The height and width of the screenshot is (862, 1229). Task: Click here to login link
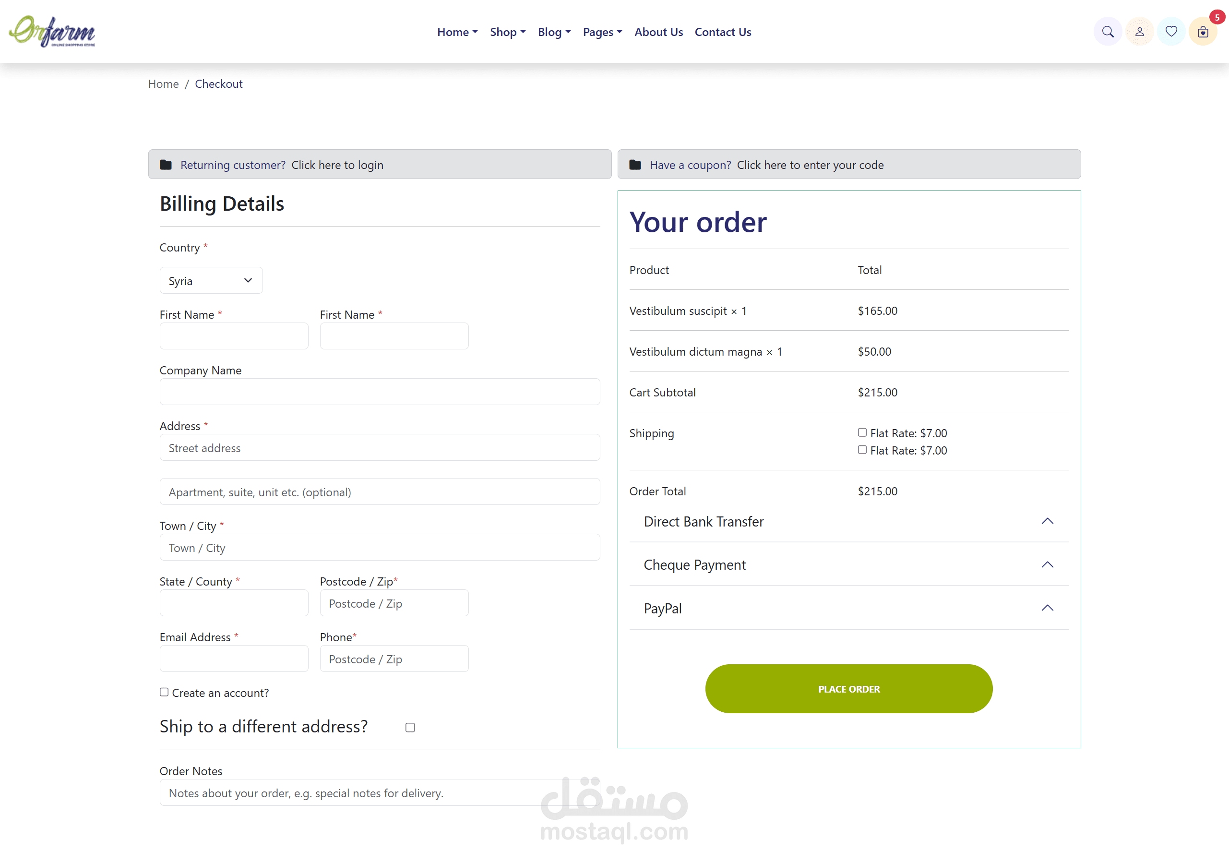[337, 165]
